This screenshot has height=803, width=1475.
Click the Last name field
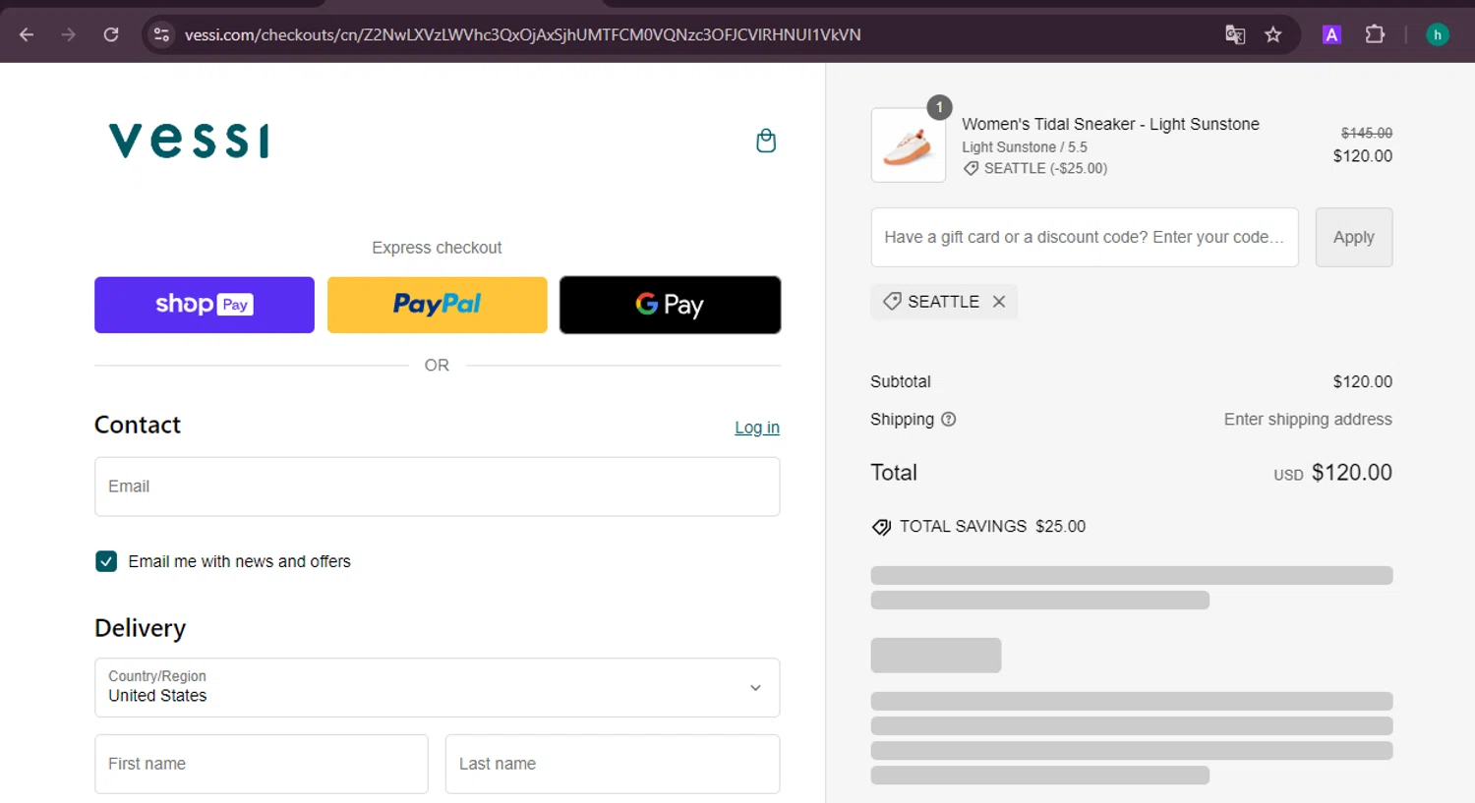pyautogui.click(x=613, y=764)
